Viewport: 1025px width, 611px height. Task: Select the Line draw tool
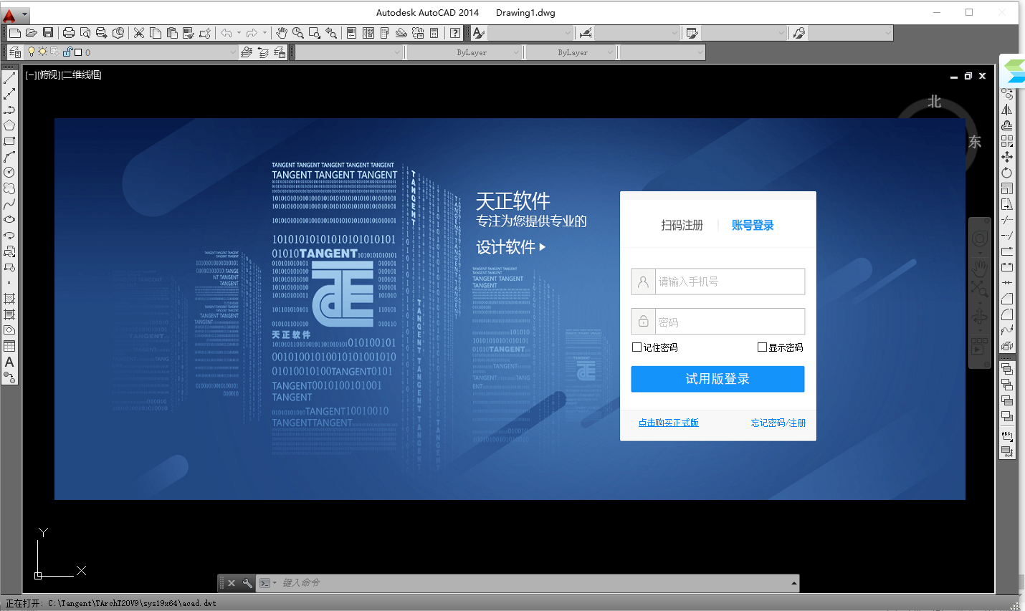[9, 78]
